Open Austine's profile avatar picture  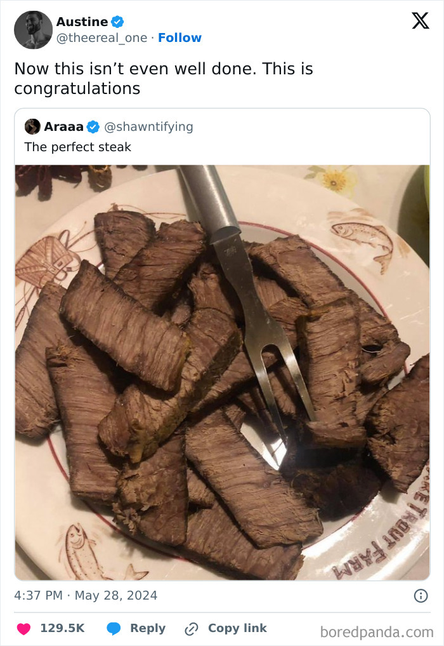coord(33,30)
